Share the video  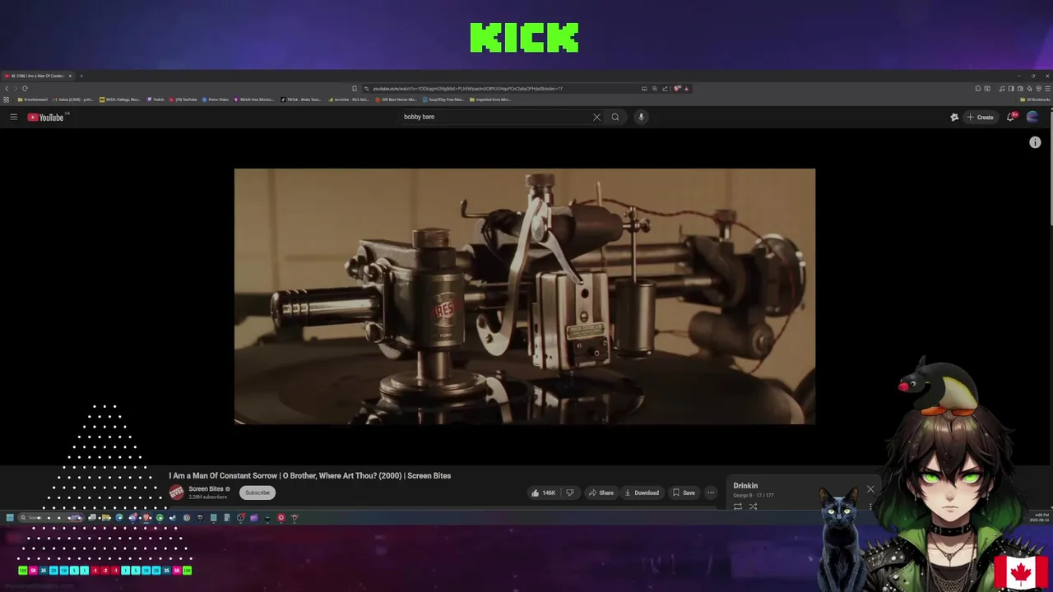(x=601, y=493)
